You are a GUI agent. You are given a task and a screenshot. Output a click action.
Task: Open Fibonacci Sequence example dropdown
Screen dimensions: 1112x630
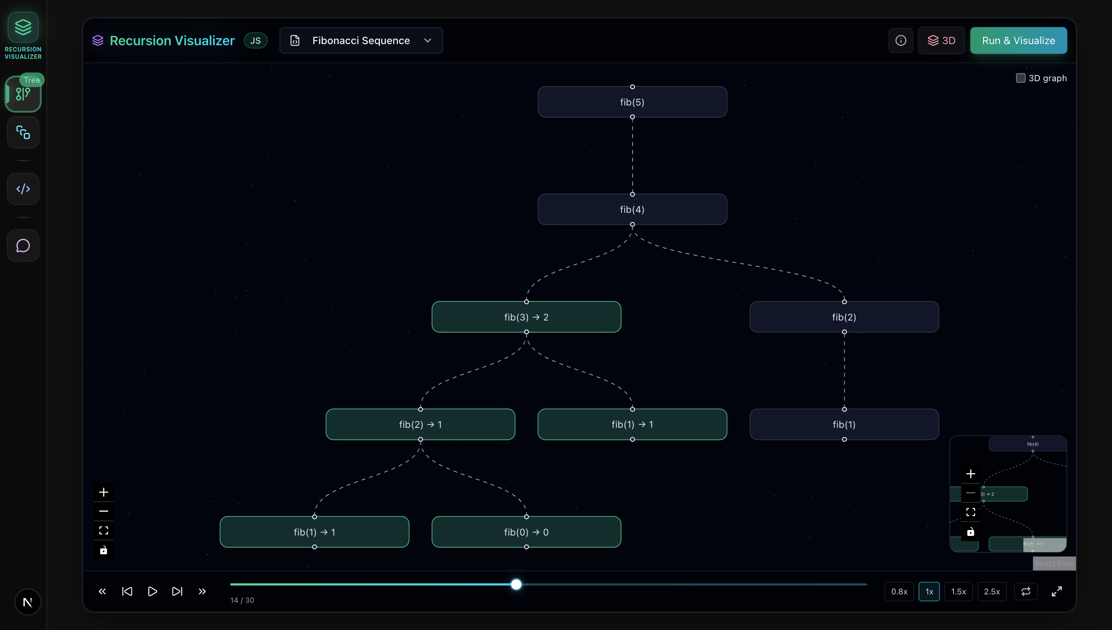tap(361, 40)
